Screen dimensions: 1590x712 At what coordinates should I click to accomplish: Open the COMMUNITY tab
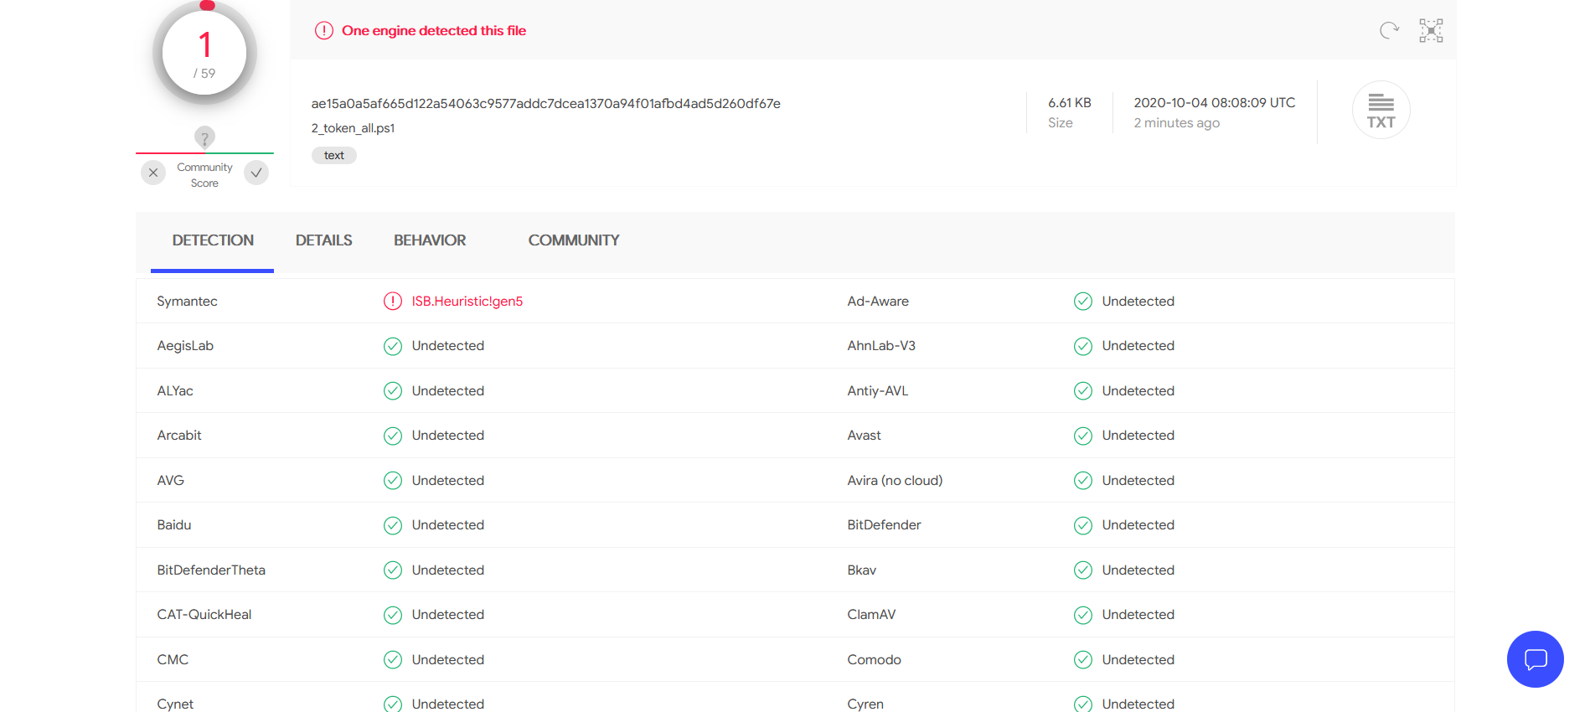(574, 240)
